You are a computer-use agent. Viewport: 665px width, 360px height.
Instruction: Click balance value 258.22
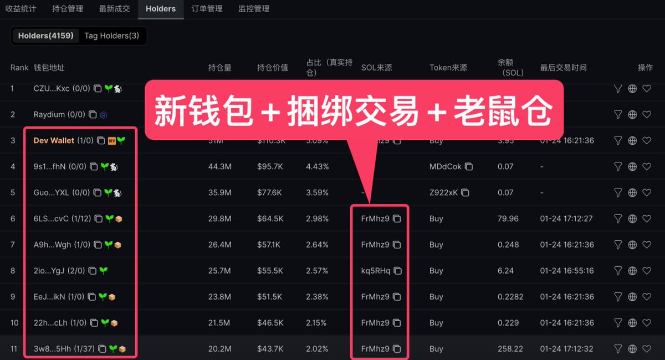click(x=510, y=349)
